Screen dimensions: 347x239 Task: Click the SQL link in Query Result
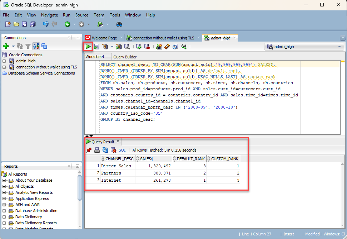pyautogui.click(x=122, y=150)
